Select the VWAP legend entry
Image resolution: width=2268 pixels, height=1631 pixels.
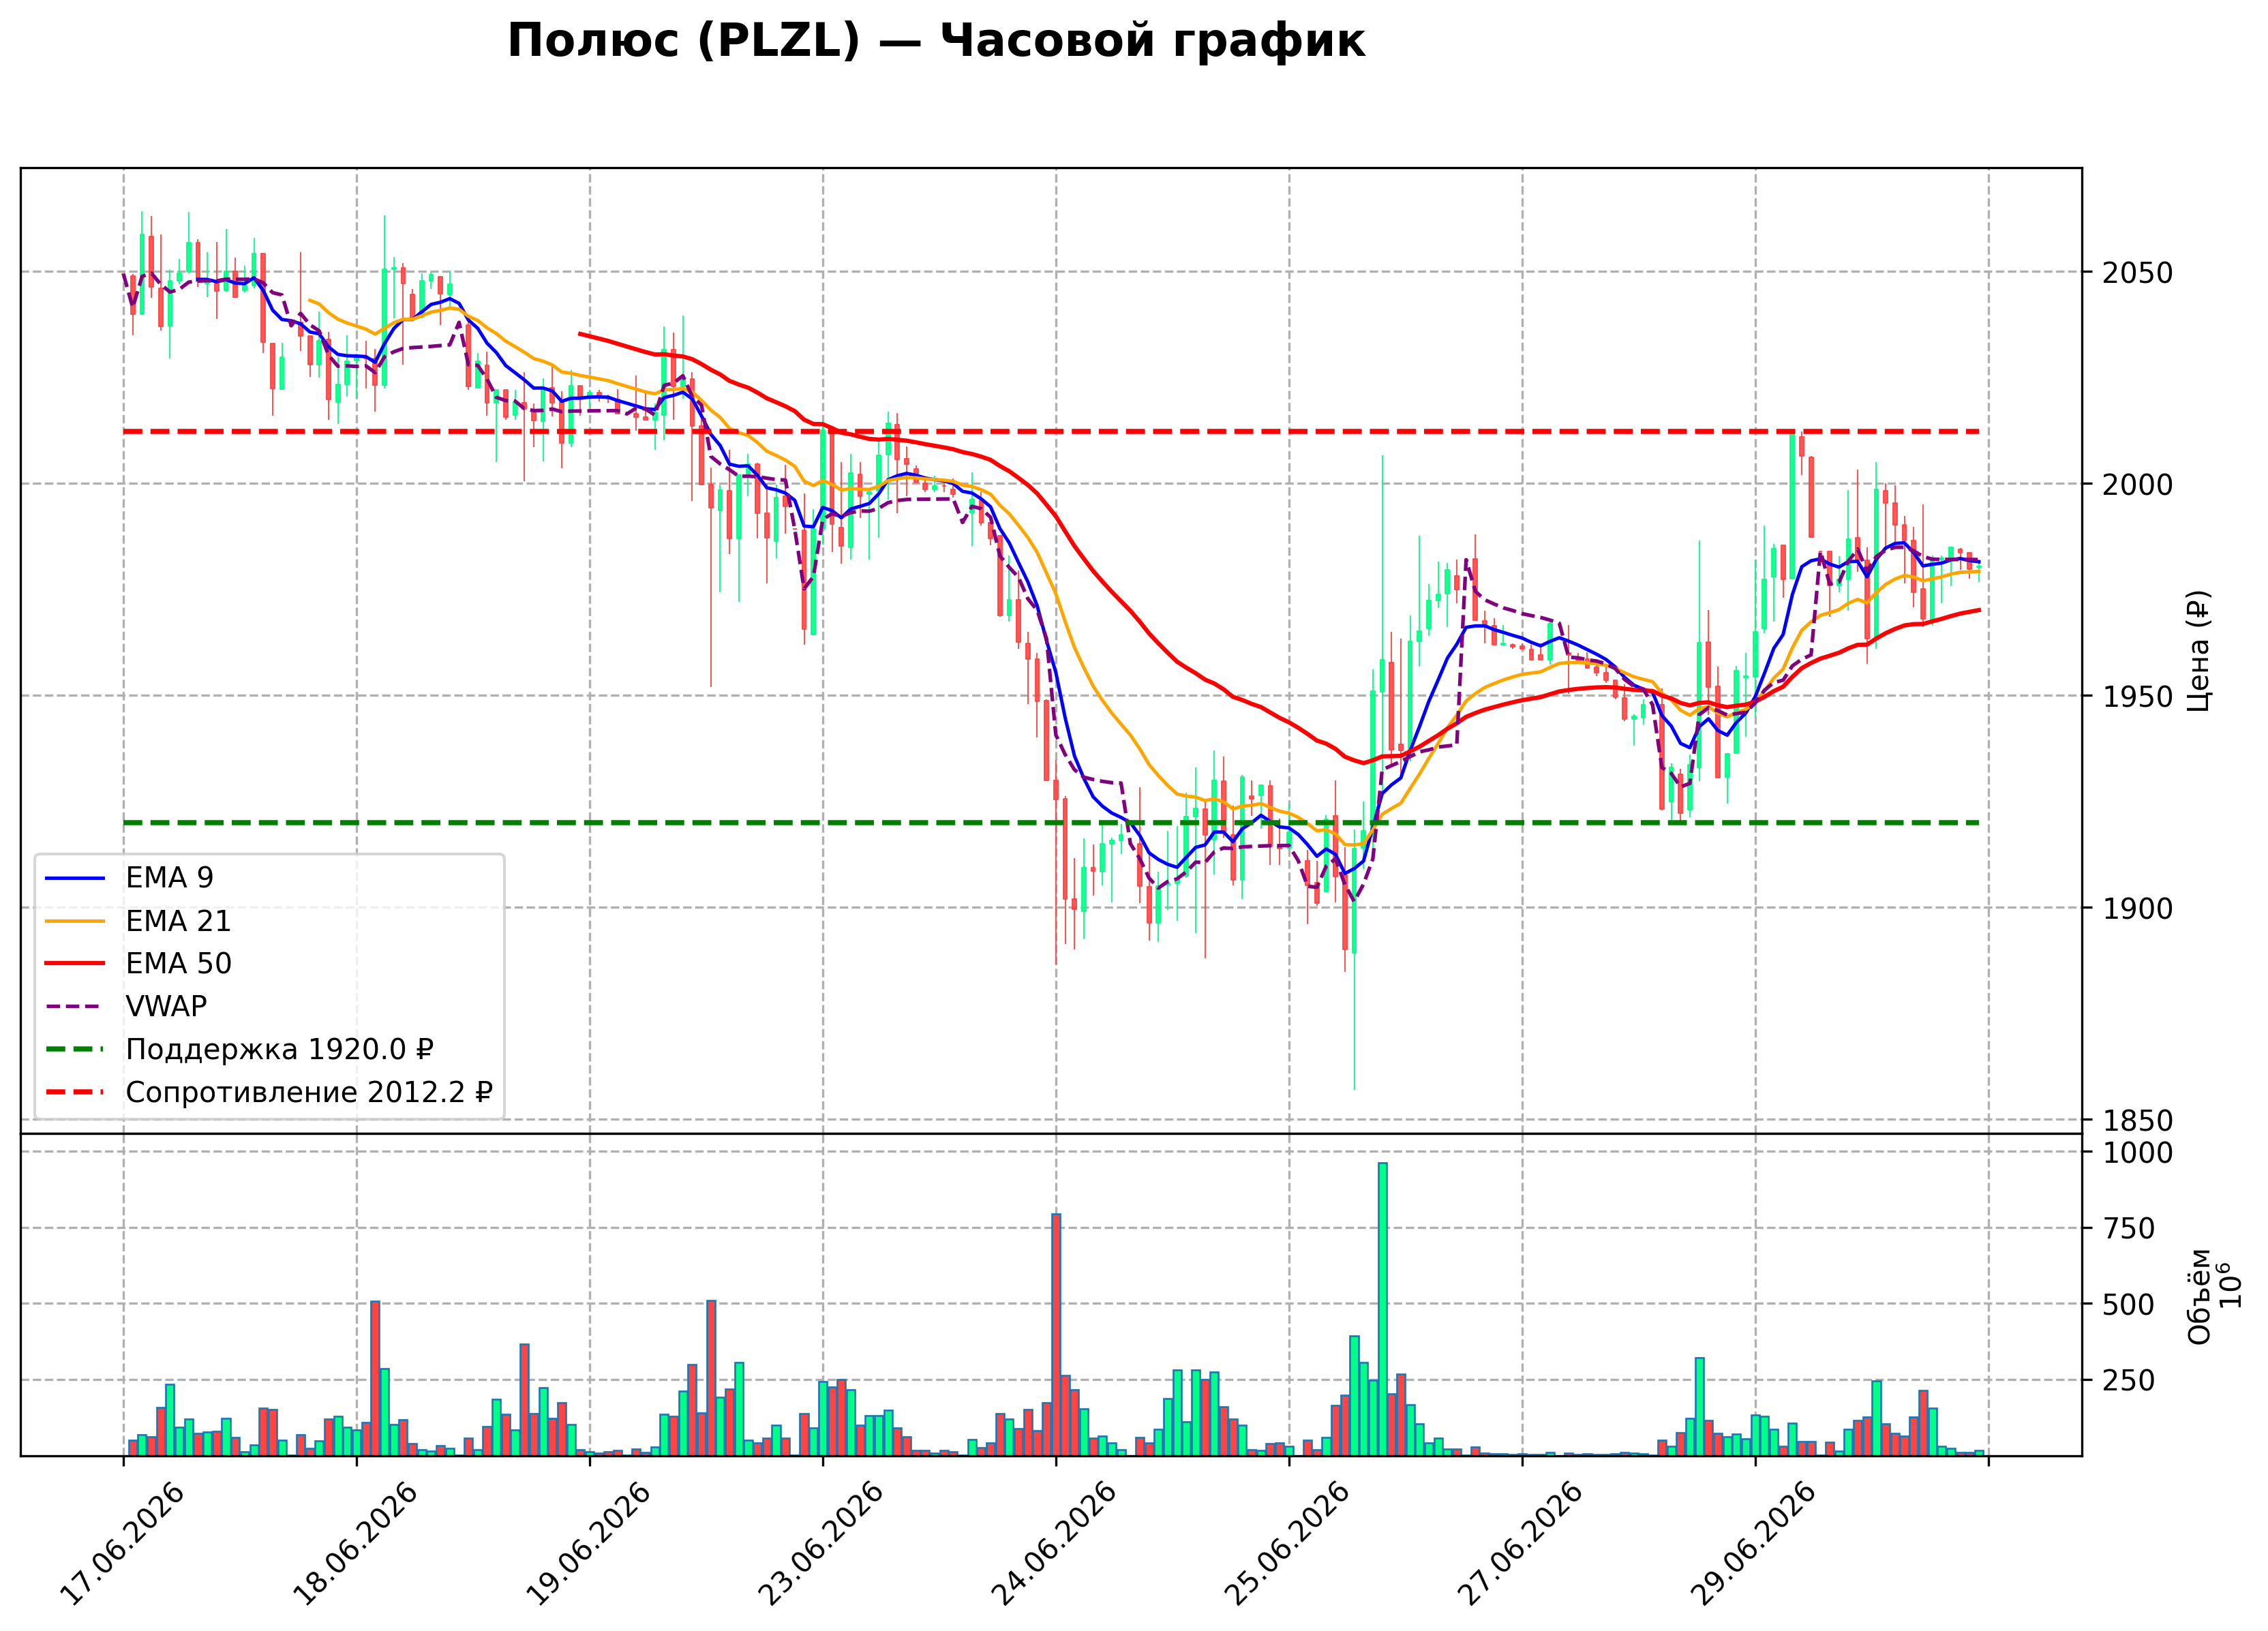click(166, 1006)
